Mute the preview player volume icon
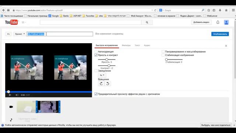 click(x=17, y=95)
